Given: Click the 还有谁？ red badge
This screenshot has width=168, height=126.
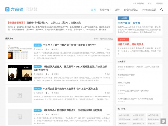Looking at the screenshot, I should click(123, 39).
